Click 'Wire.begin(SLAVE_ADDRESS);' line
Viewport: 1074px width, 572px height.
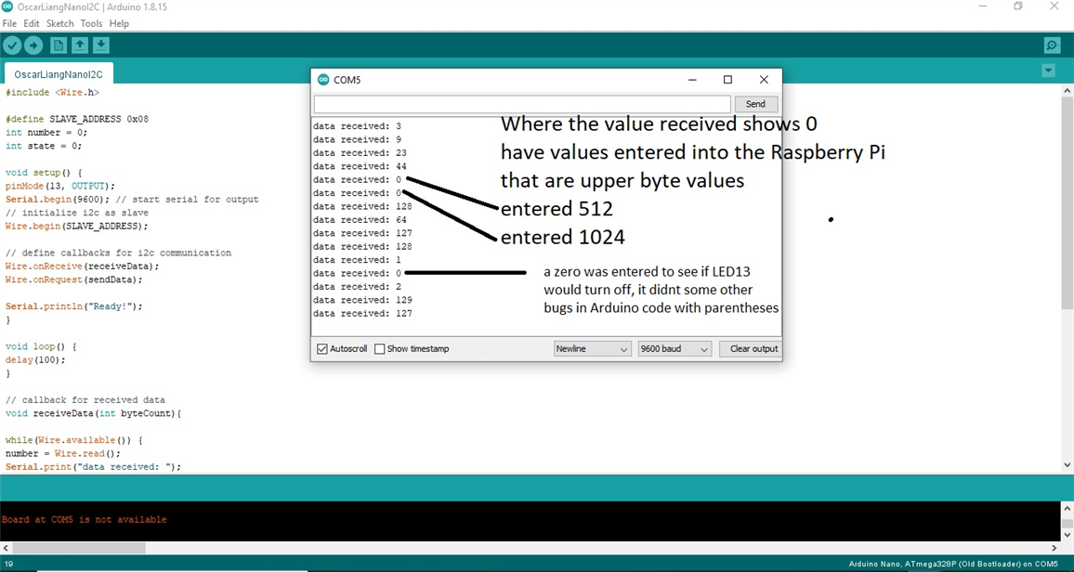pyautogui.click(x=76, y=227)
